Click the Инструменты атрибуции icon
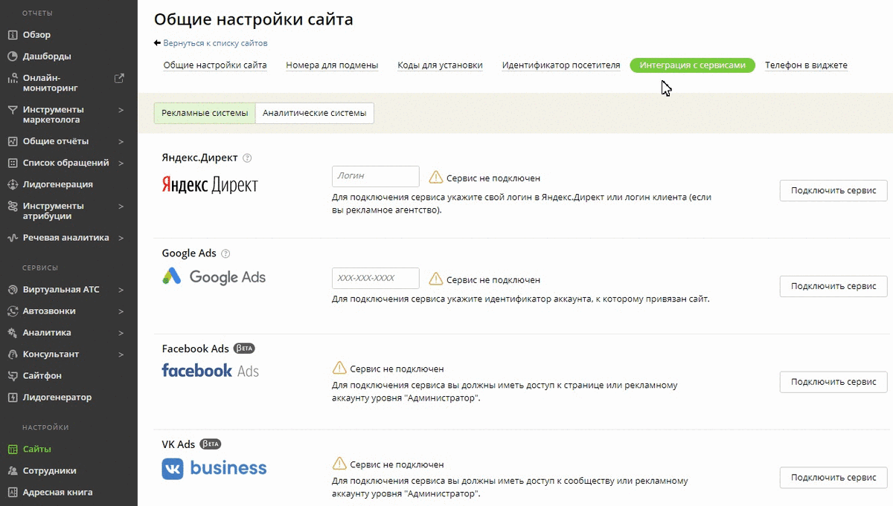The image size is (893, 506). click(x=12, y=206)
